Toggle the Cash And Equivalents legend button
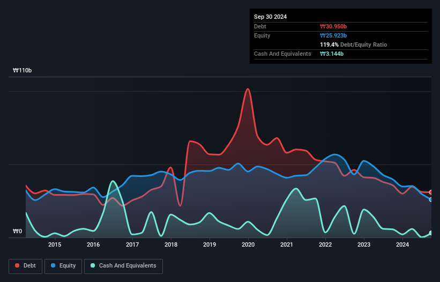This screenshot has height=282, width=440. (x=123, y=266)
